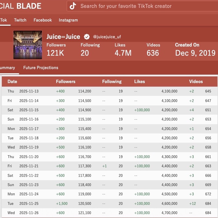Click the Social Blade logo text

pyautogui.click(x=21, y=6)
